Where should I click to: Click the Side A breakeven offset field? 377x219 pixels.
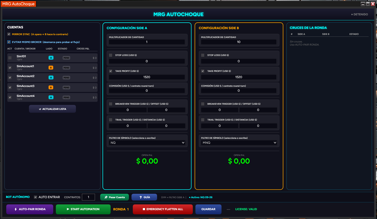pos(166,110)
